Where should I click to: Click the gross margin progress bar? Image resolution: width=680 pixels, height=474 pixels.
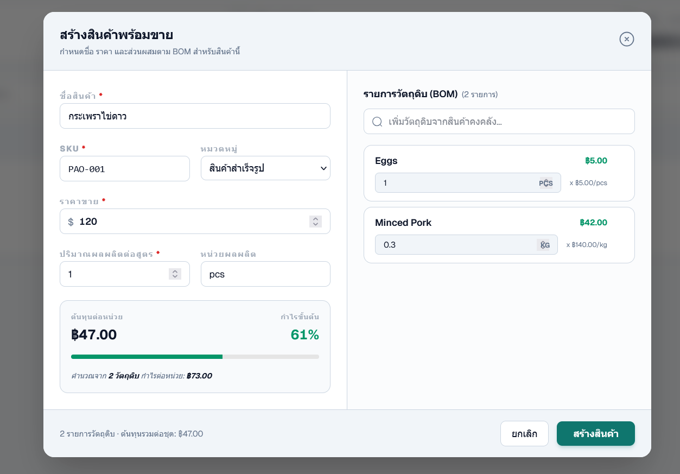pos(195,357)
